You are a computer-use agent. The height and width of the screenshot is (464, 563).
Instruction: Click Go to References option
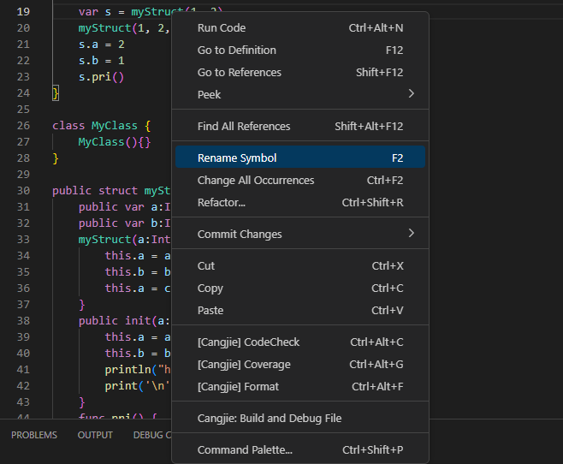click(240, 72)
